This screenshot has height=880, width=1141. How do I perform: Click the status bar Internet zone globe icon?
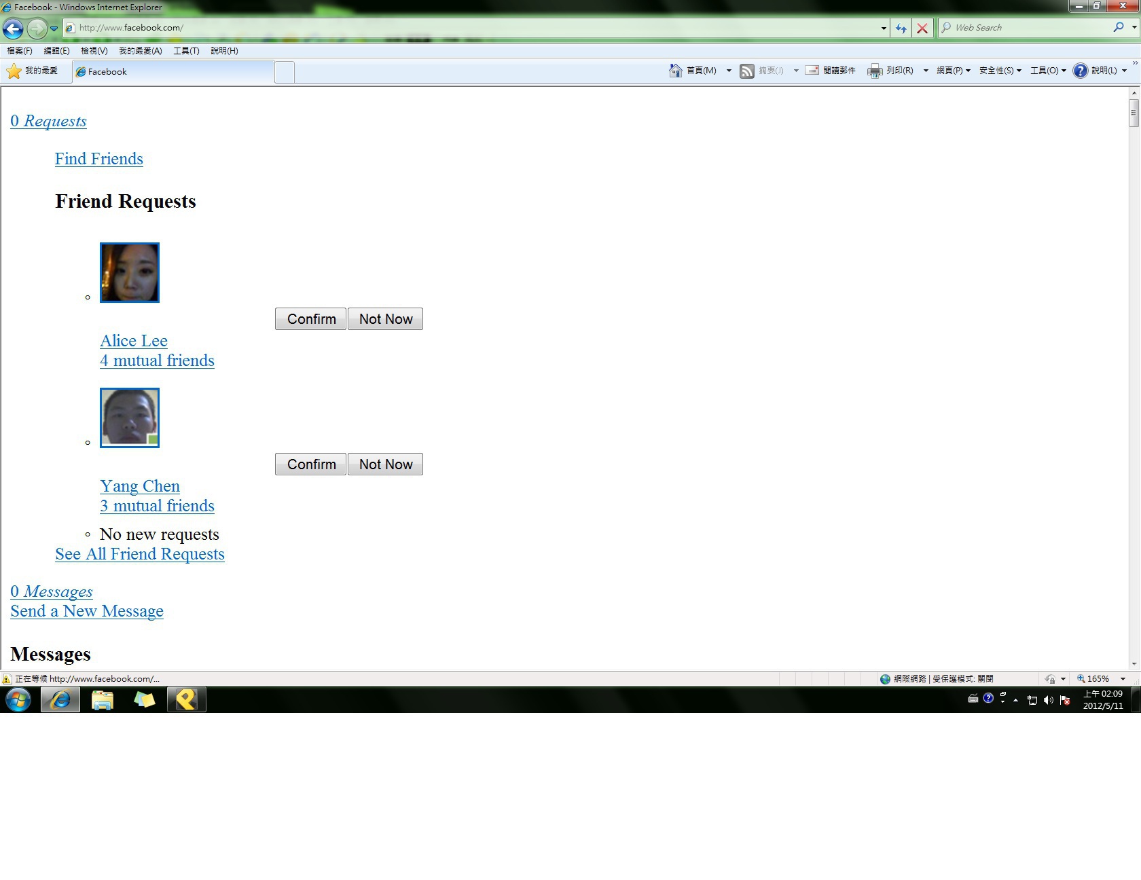pyautogui.click(x=885, y=679)
